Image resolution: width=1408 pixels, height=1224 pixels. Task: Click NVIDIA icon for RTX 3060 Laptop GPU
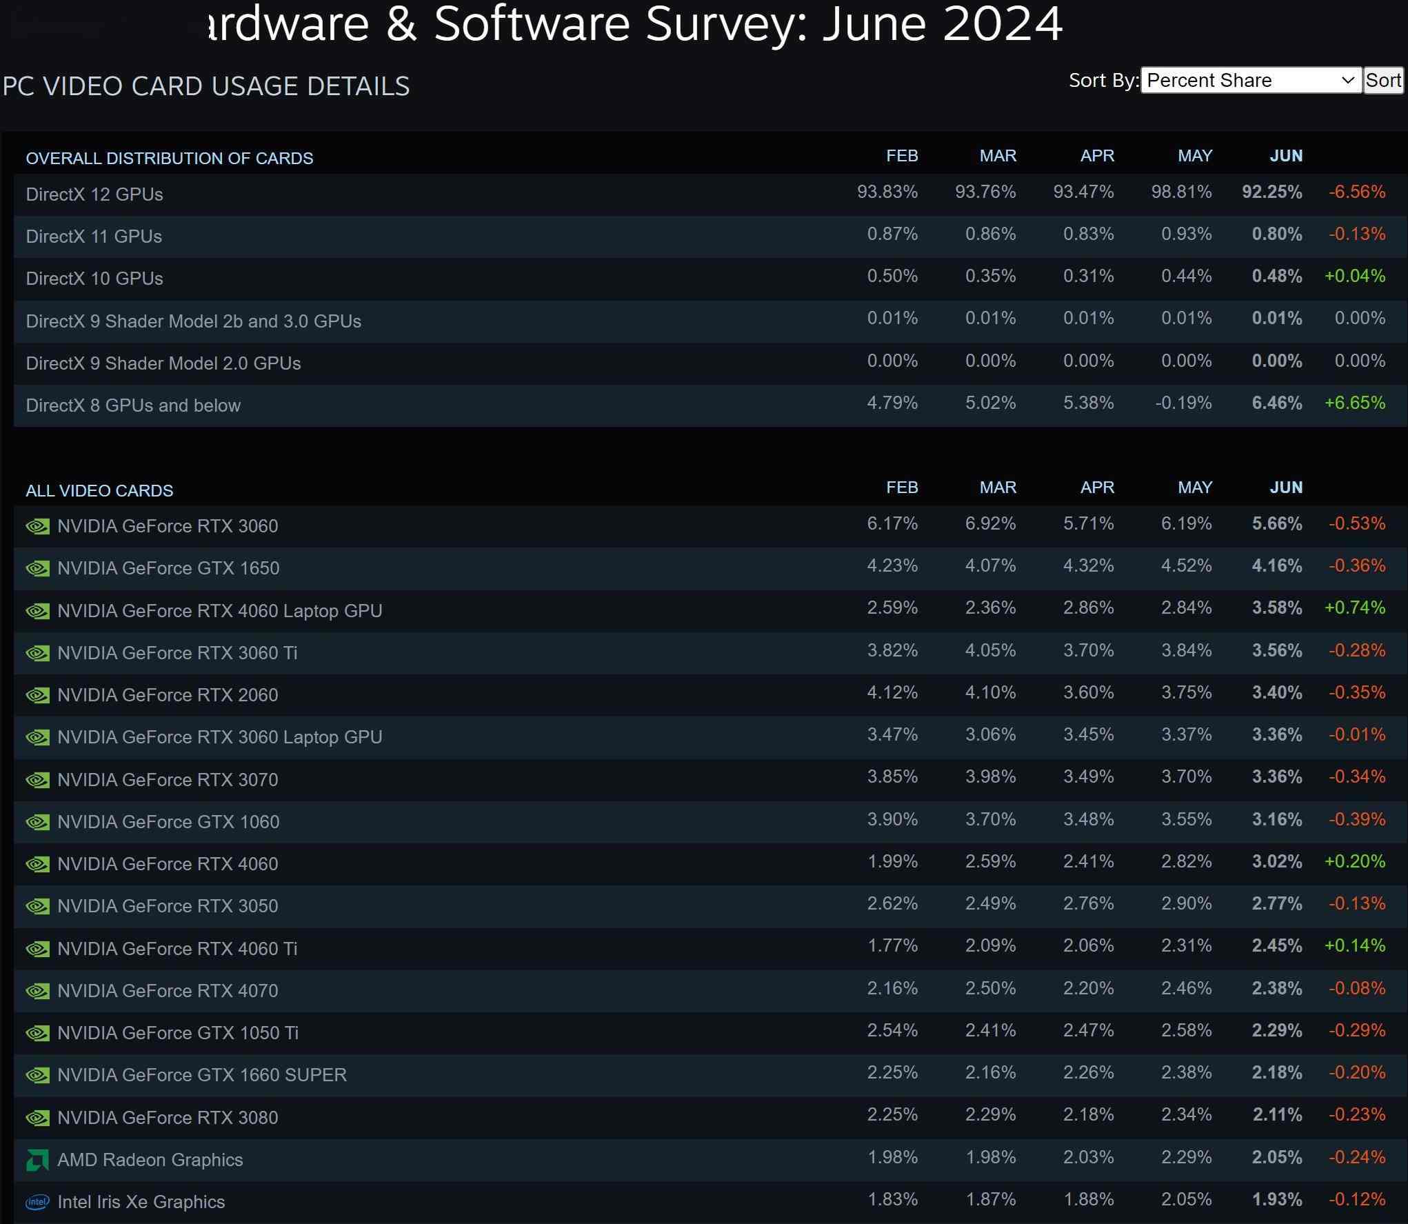coord(38,737)
